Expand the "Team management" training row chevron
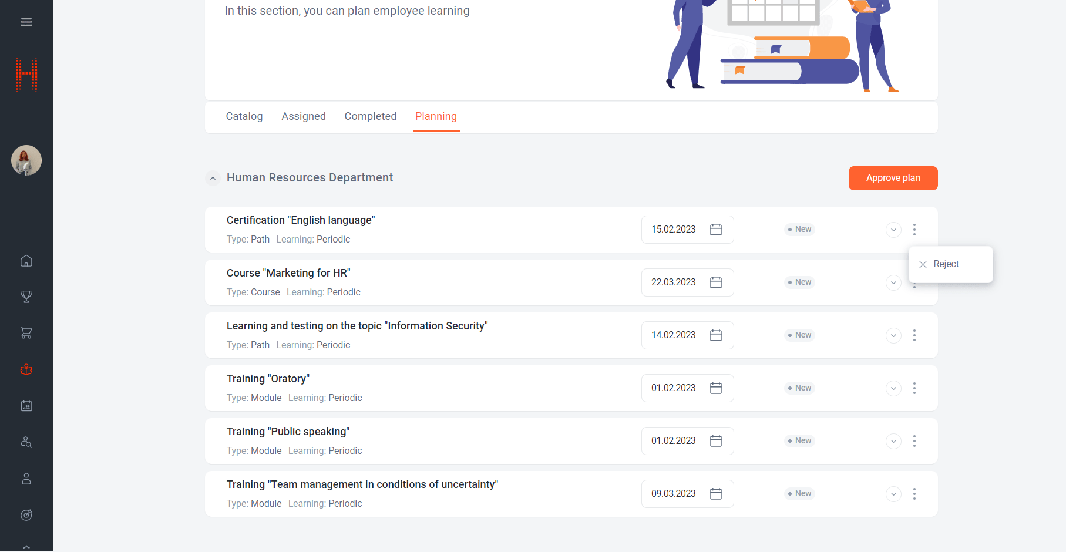 893,494
